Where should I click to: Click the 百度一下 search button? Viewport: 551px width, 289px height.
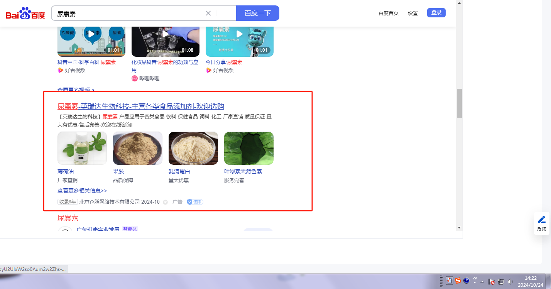257,13
